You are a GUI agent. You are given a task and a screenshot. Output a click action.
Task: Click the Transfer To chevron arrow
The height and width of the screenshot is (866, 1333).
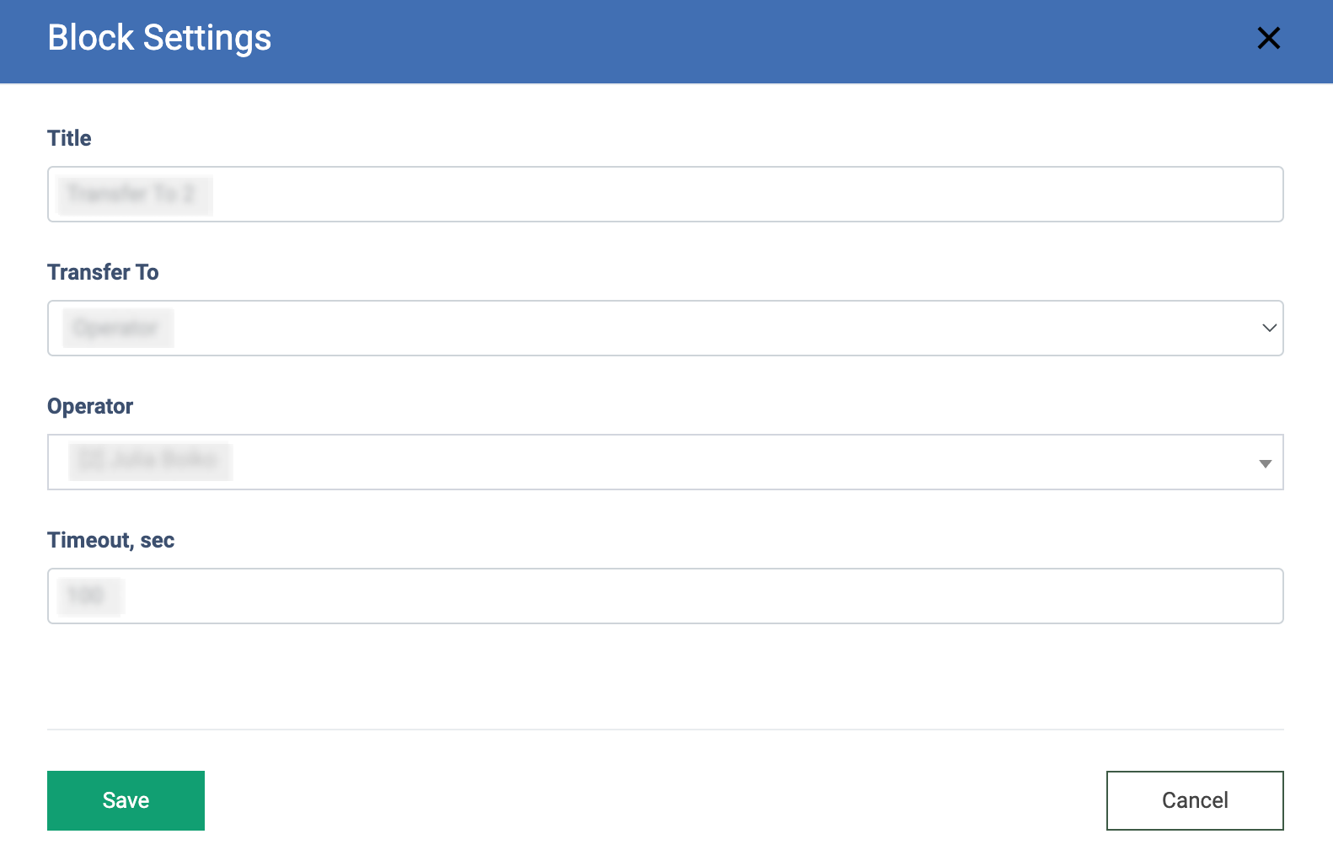[x=1269, y=329]
